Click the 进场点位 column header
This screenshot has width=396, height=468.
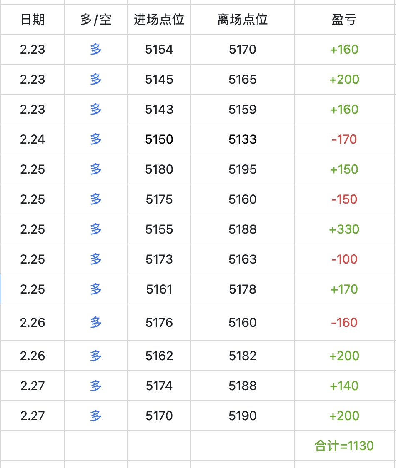pyautogui.click(x=159, y=20)
